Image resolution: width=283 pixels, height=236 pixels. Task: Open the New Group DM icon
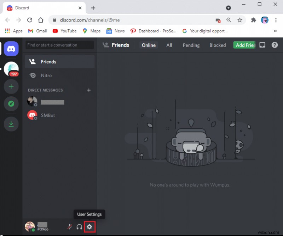pyautogui.click(x=262, y=45)
